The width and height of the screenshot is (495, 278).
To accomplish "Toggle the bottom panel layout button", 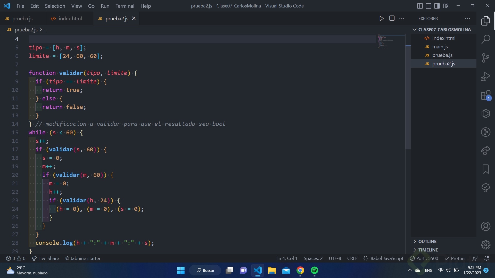I will [x=428, y=6].
